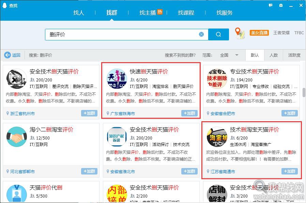Open the yellow 内部接单 group avatar
The width and height of the screenshot is (306, 203).
[x=117, y=193]
